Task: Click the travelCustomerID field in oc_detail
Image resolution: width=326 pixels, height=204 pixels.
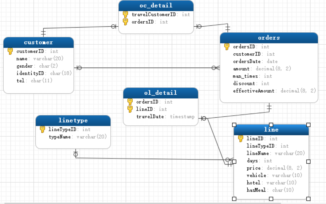Action: pos(161,14)
